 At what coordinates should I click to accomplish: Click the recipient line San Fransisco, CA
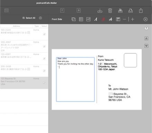119,97
